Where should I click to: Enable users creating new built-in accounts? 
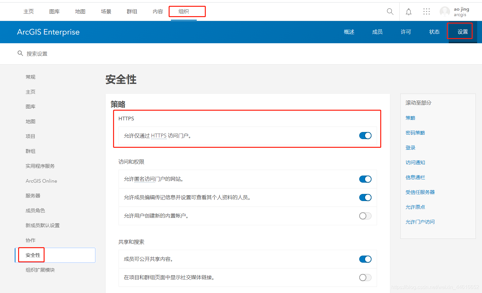pos(365,216)
